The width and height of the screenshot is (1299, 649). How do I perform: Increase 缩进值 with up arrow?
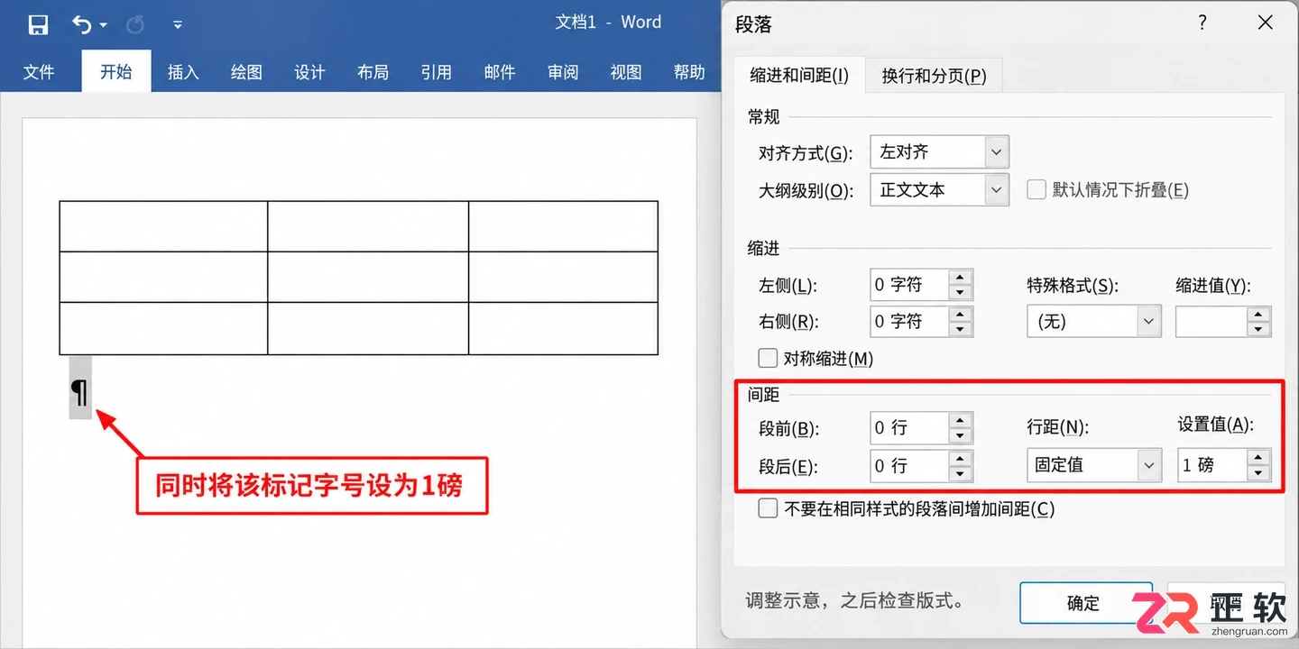[x=1258, y=314]
